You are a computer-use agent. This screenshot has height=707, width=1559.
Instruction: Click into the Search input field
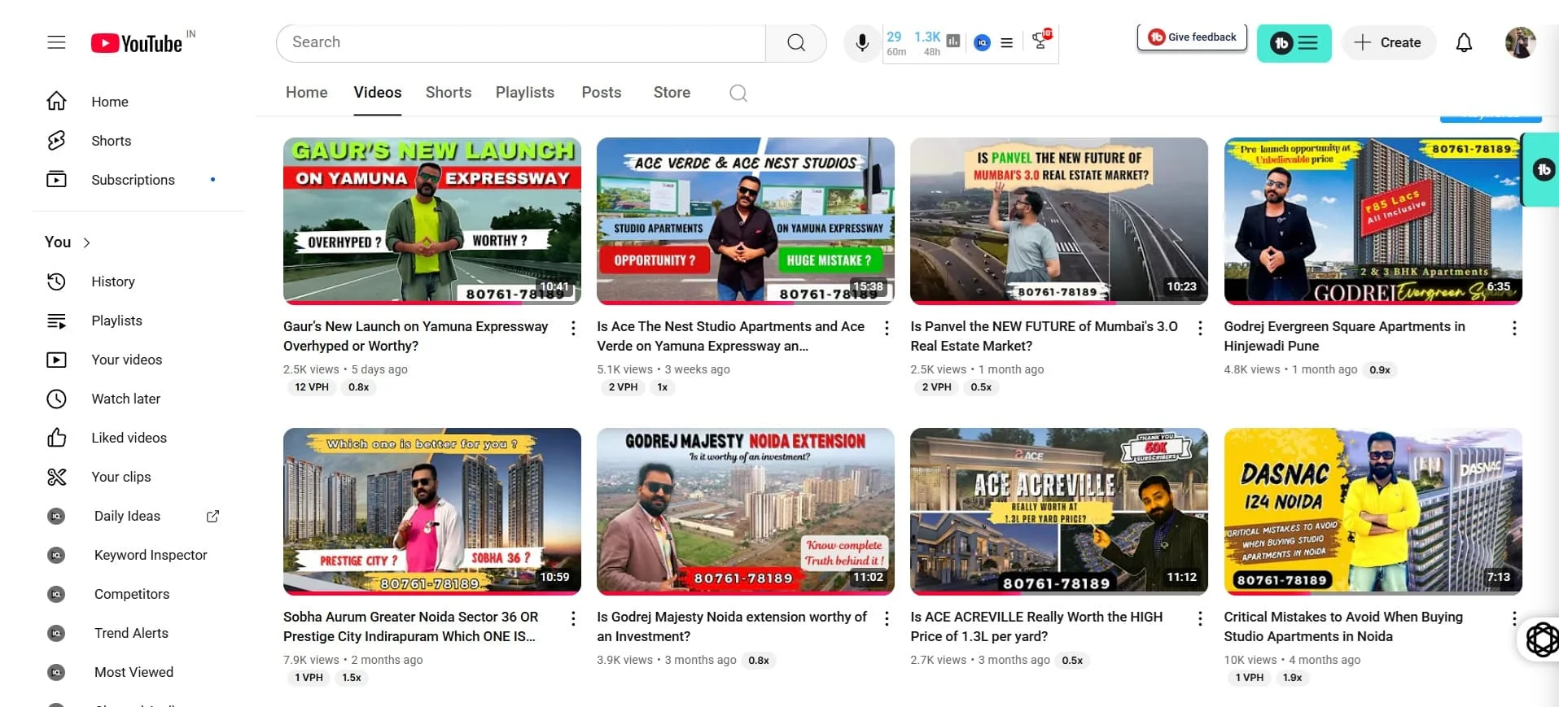tap(521, 42)
